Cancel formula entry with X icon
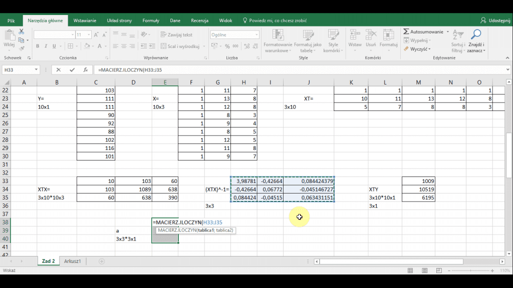The image size is (513, 288). pyautogui.click(x=58, y=70)
